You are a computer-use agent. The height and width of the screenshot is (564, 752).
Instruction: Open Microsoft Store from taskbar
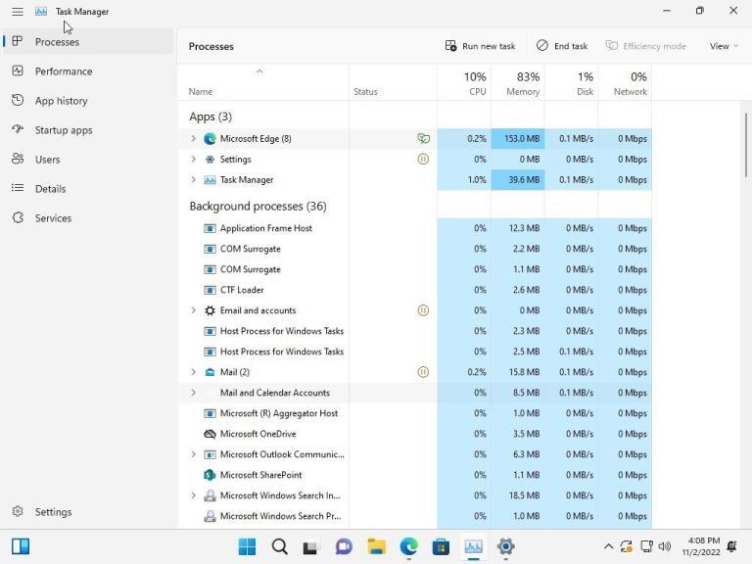(441, 546)
